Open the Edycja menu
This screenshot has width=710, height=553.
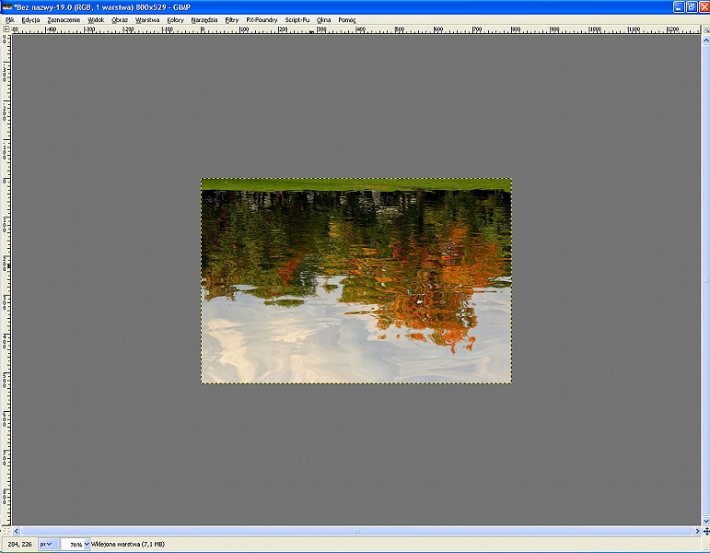point(30,19)
